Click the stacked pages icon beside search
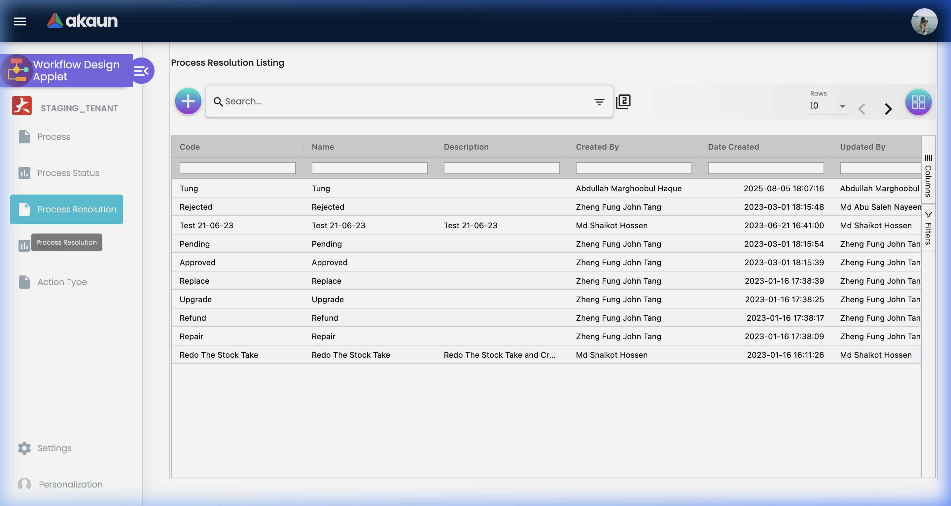This screenshot has height=506, width=951. click(623, 102)
